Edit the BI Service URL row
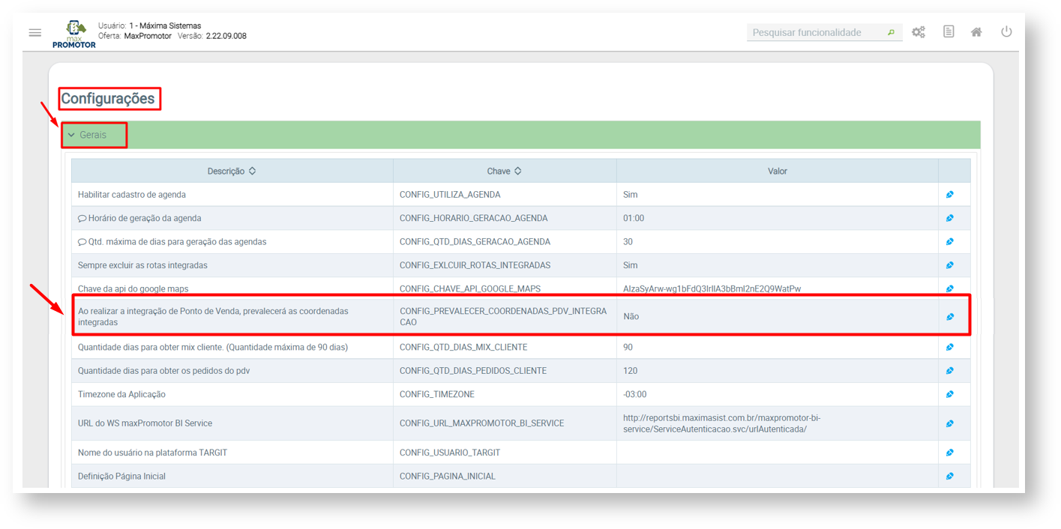 point(949,423)
